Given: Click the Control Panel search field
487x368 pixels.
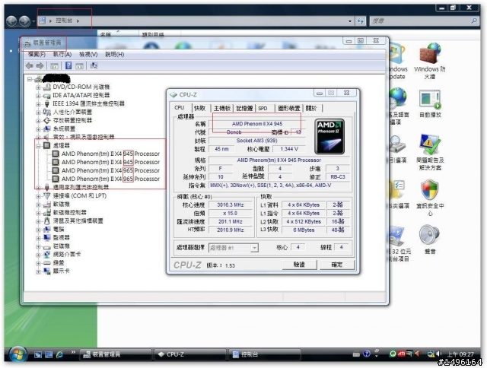Looking at the screenshot, I should [424, 21].
